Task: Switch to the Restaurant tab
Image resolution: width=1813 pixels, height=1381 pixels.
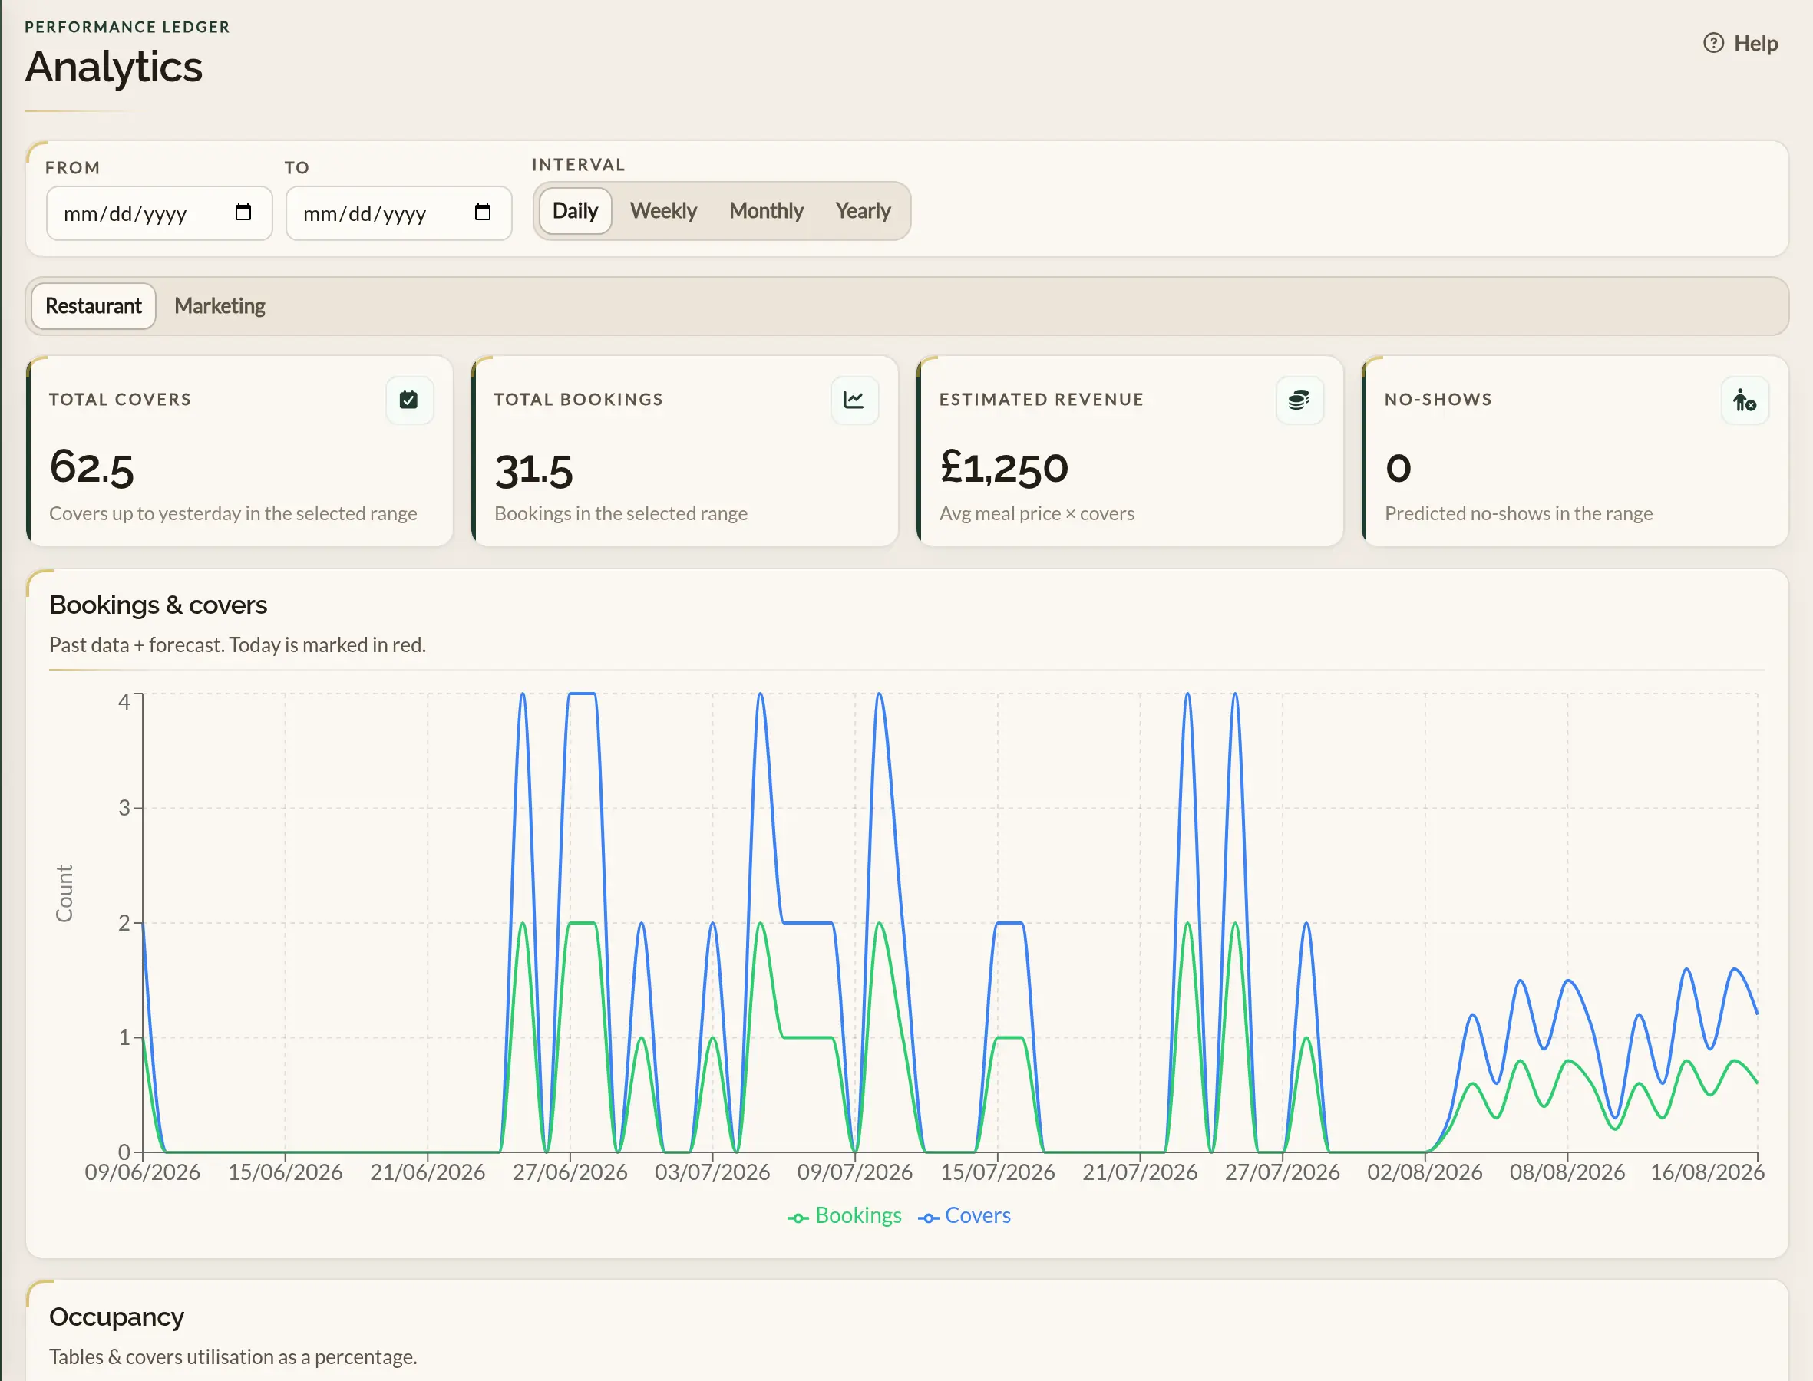Action: point(94,306)
